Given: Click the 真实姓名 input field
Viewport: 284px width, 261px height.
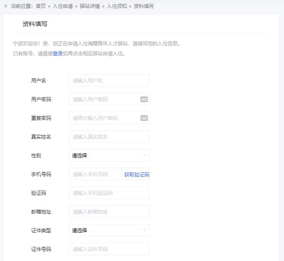Looking at the screenshot, I should click(109, 137).
